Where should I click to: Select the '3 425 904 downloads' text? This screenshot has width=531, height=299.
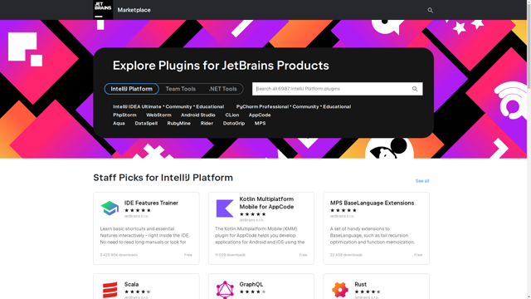pyautogui.click(x=119, y=255)
